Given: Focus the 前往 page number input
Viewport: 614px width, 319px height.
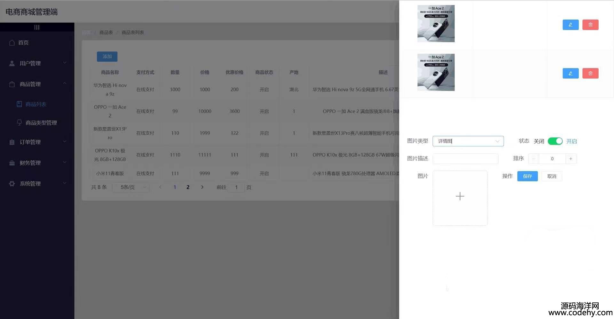Looking at the screenshot, I should click(236, 187).
